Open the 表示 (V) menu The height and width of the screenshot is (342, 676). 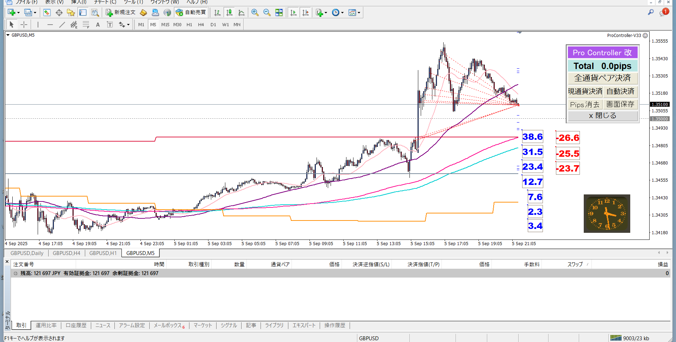click(x=54, y=2)
